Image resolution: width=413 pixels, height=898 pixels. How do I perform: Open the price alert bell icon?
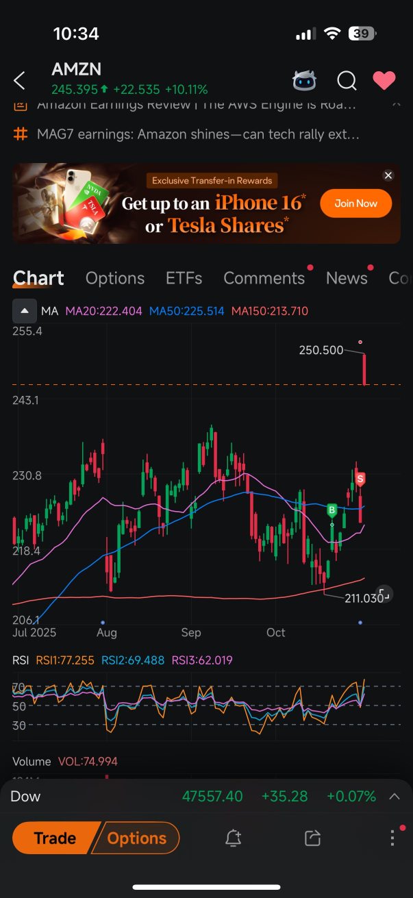[233, 838]
